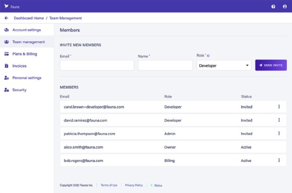292x193 pixels.
Task: Click bob.rogers@fauna.com email
Action: point(83,161)
